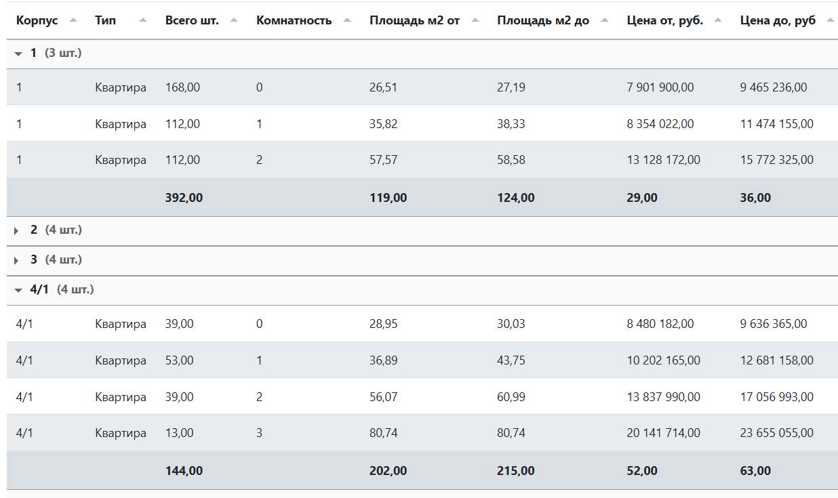Viewport: 838px width, 498px height.
Task: Click sort arrow beside Площадь м2 от
Action: pyautogui.click(x=475, y=20)
